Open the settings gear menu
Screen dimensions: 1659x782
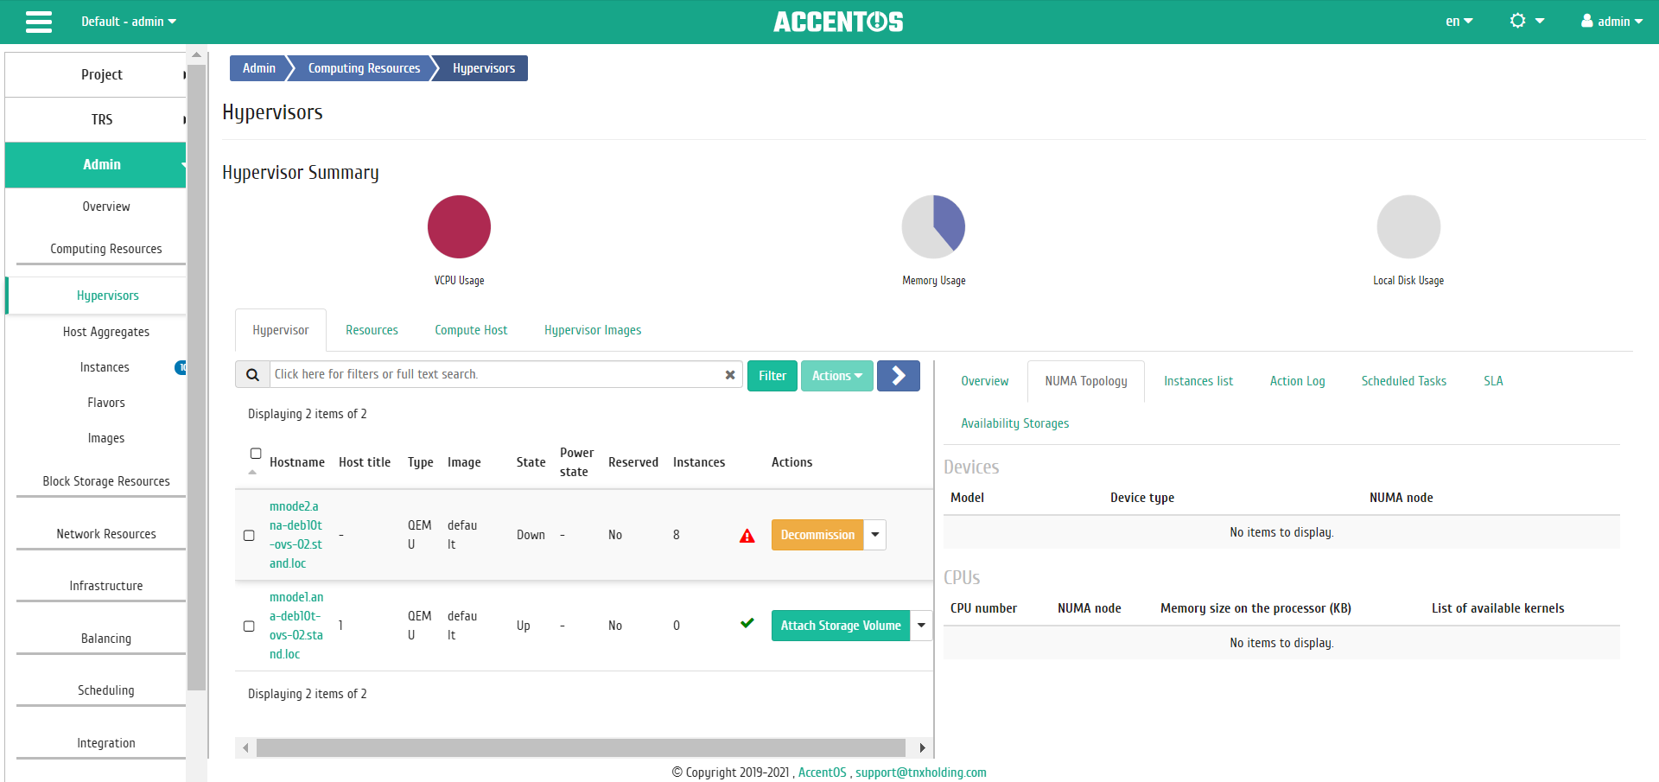1527,22
